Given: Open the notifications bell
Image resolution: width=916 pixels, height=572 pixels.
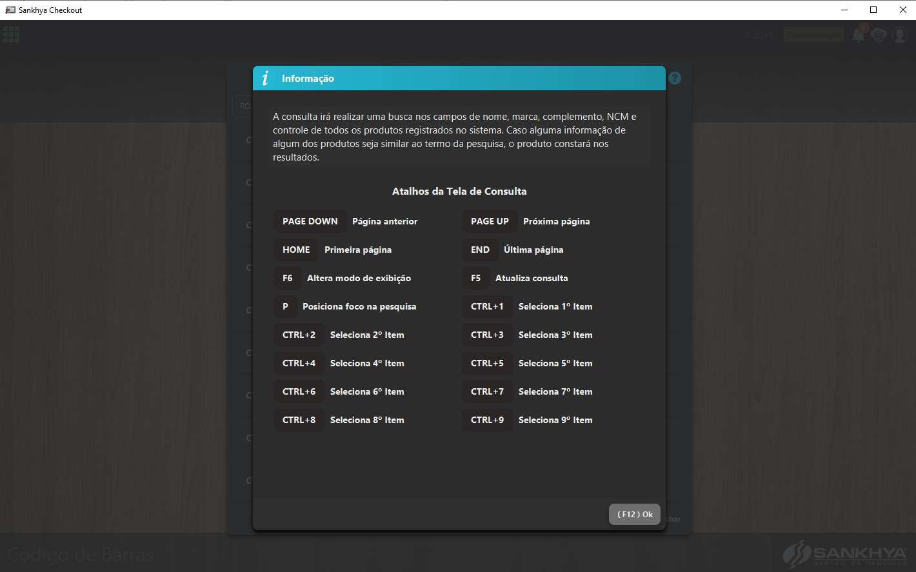Looking at the screenshot, I should 859,34.
